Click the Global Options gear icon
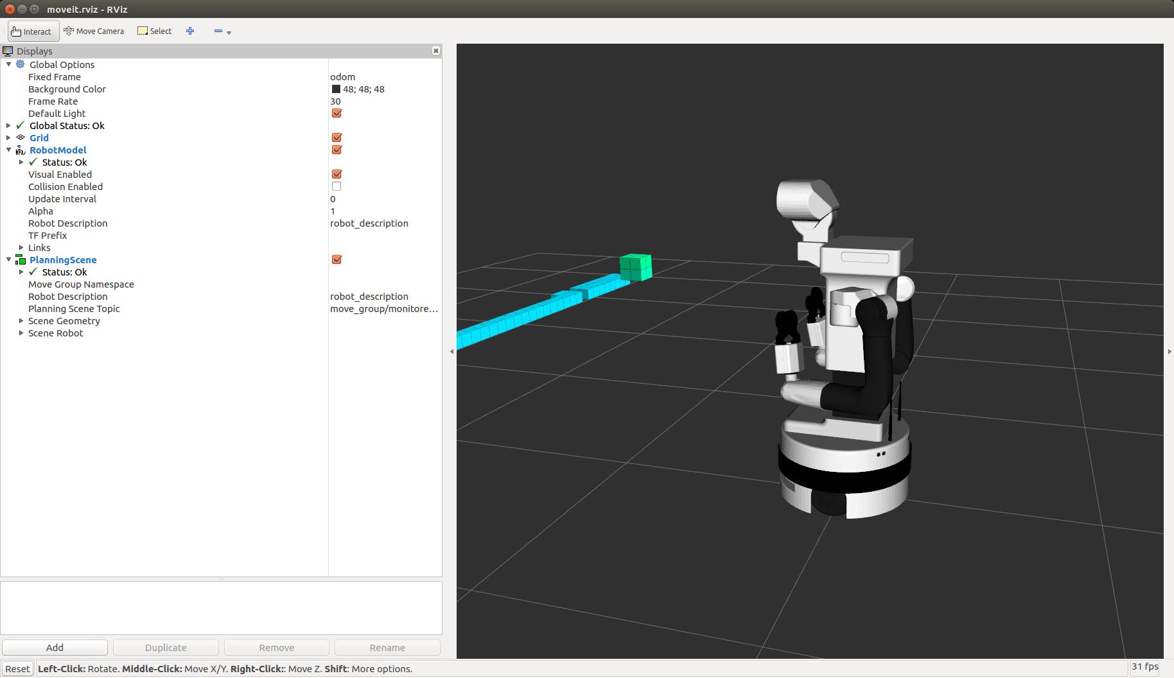 click(21, 64)
